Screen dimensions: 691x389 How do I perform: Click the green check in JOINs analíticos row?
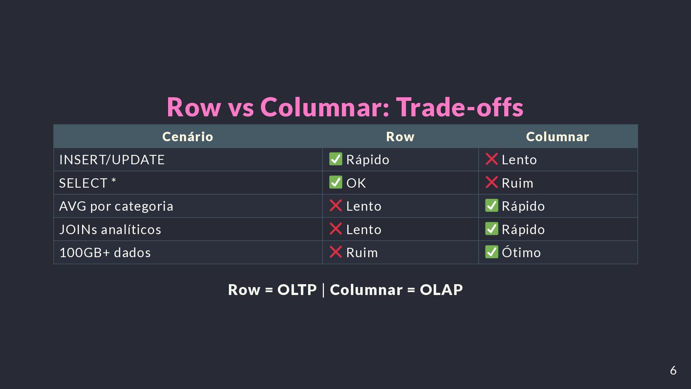tap(492, 229)
